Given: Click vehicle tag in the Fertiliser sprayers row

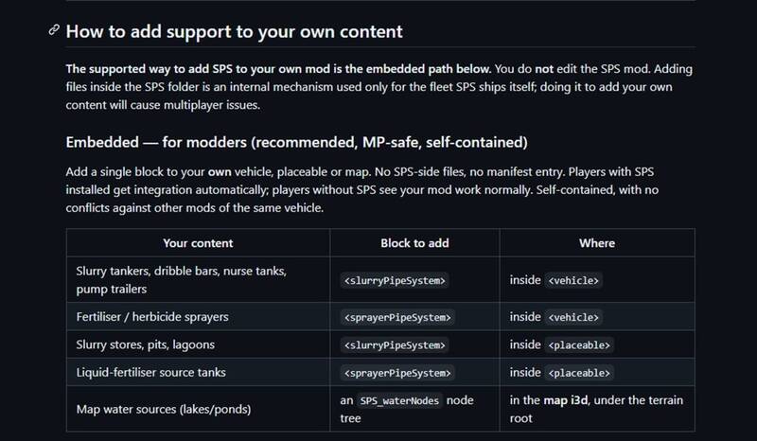Looking at the screenshot, I should 573,317.
